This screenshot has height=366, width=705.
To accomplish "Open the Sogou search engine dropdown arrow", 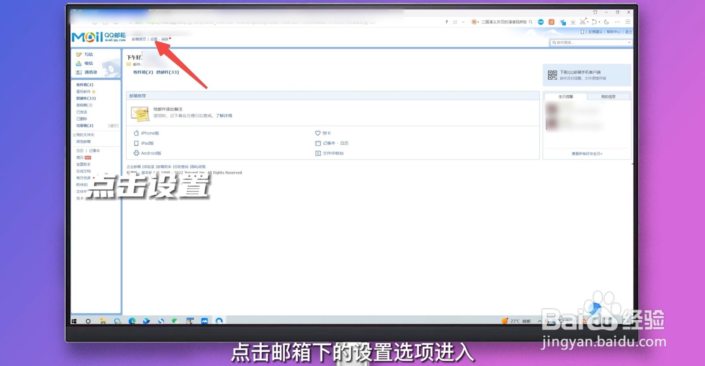I will click(478, 22).
